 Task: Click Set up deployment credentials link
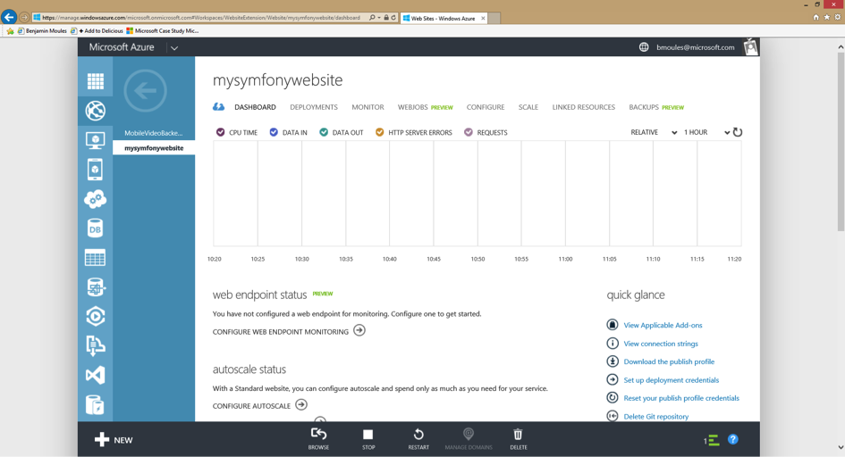click(x=671, y=379)
